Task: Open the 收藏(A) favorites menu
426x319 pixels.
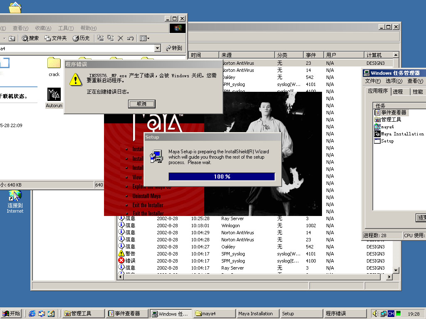Action: click(x=43, y=28)
